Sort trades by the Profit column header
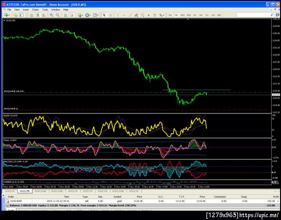Screen dimensions: 281x220 276,197
